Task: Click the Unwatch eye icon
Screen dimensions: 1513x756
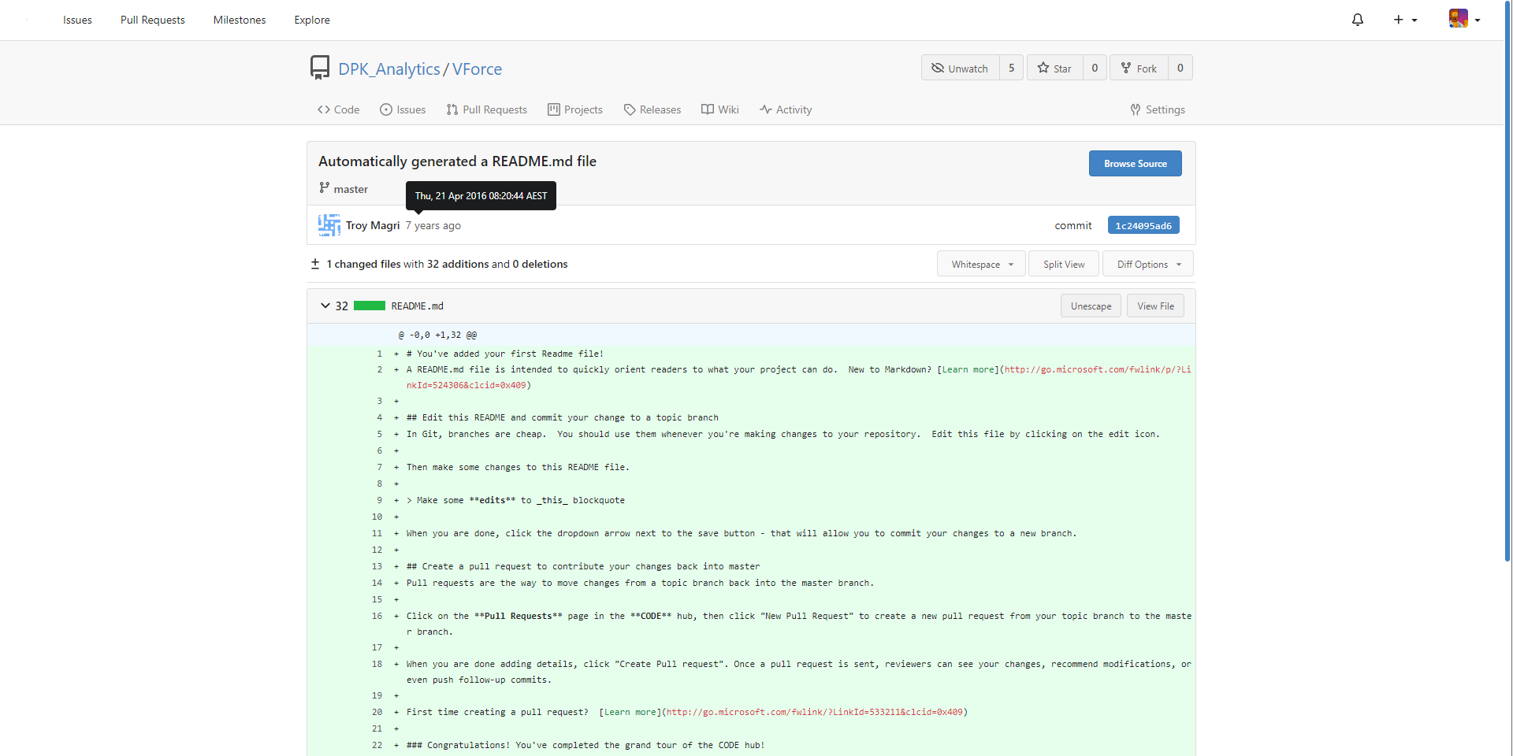Action: coord(938,68)
